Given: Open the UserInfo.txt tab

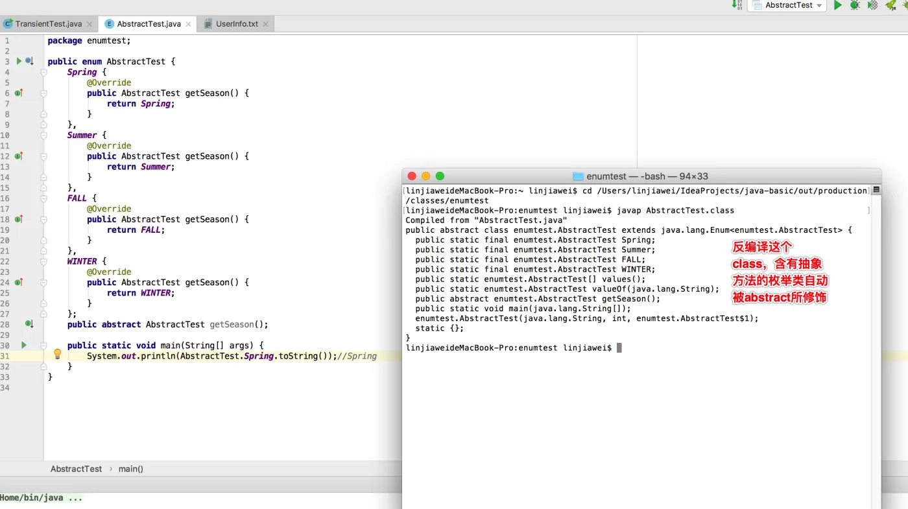Looking at the screenshot, I should tap(237, 24).
